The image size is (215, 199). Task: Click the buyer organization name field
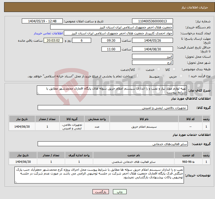coord(112,27)
